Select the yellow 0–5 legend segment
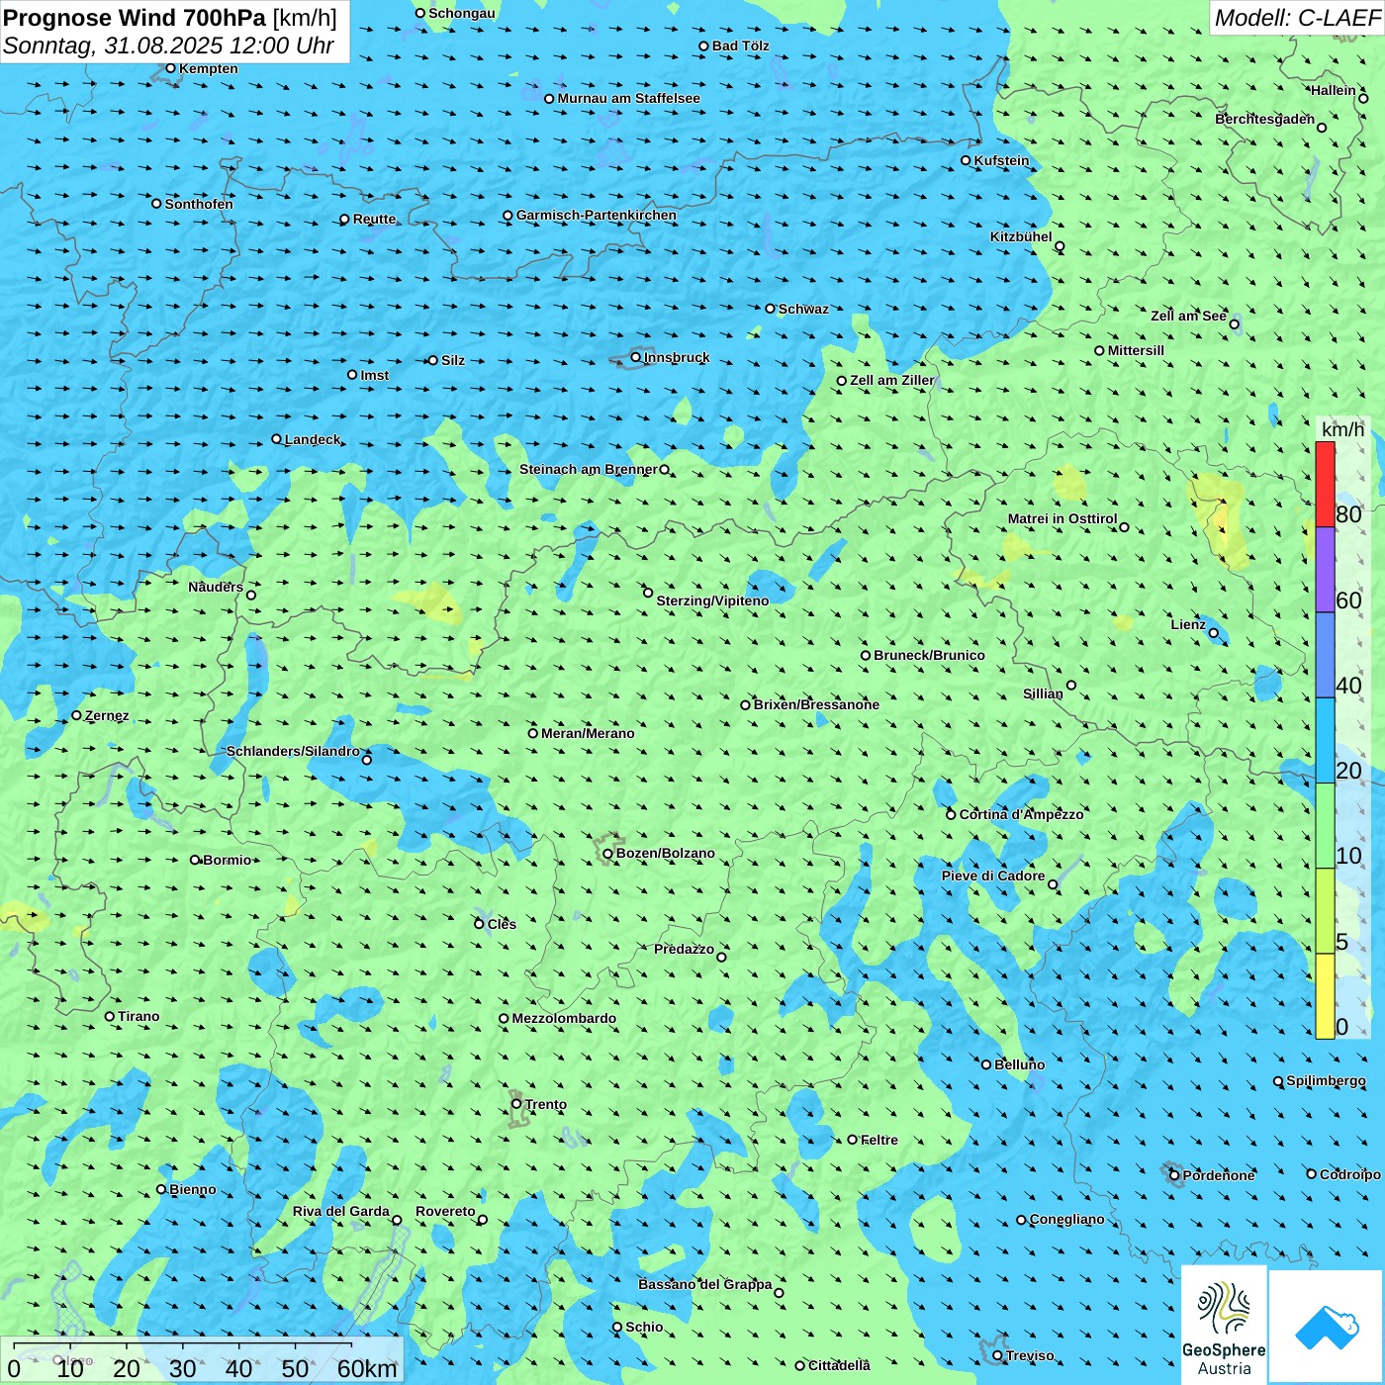Viewport: 1385px width, 1385px height. tap(1325, 996)
